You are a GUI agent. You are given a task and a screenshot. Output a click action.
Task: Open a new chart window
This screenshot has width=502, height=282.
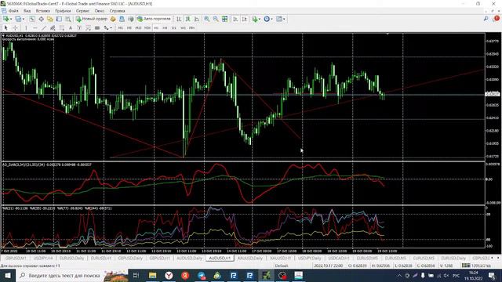[5, 19]
